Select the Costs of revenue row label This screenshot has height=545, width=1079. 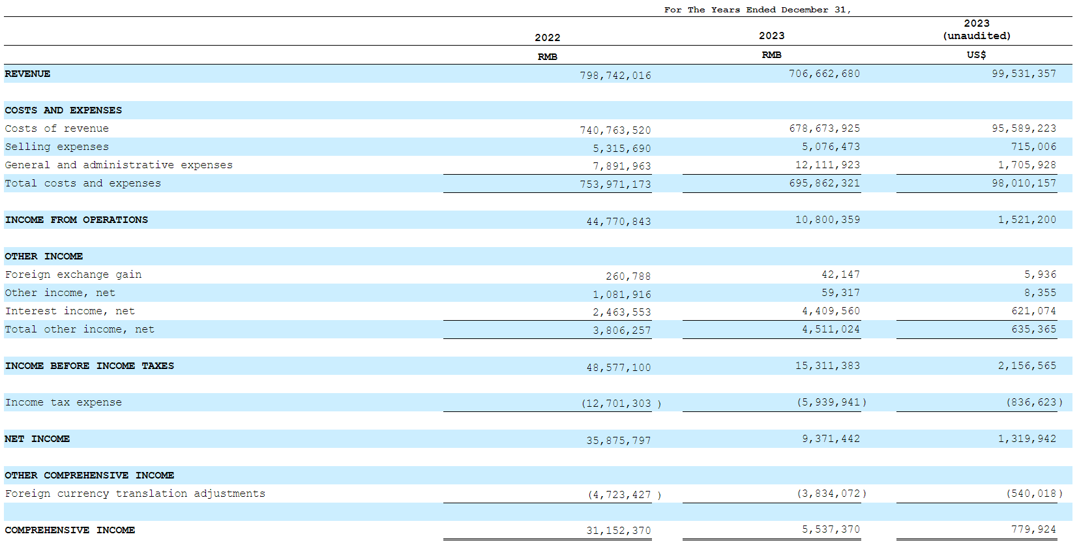[x=57, y=128]
